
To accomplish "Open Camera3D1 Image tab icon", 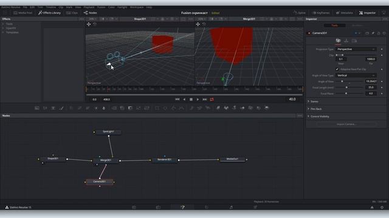I will click(x=354, y=41).
